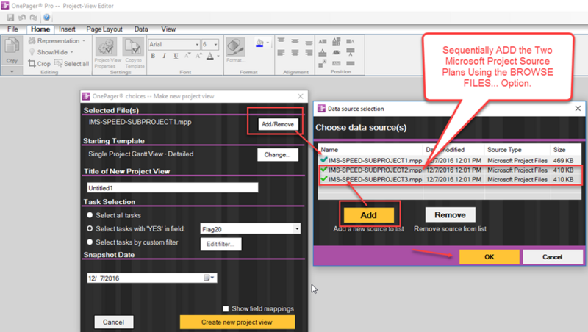Open fill color dropdown arrow

(268, 43)
